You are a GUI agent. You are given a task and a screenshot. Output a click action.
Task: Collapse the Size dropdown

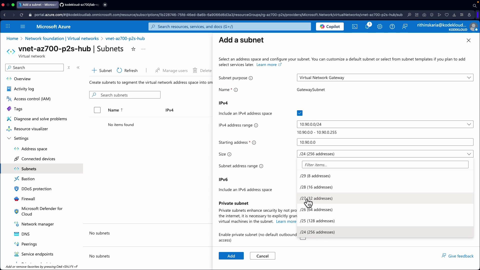(385, 154)
